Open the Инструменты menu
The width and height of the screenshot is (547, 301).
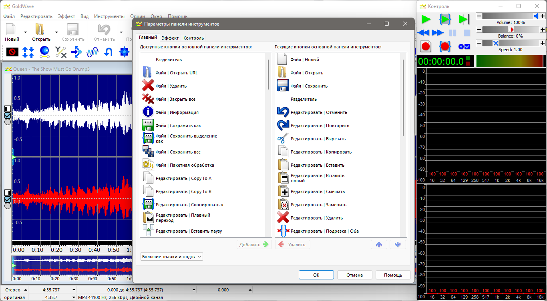(109, 16)
